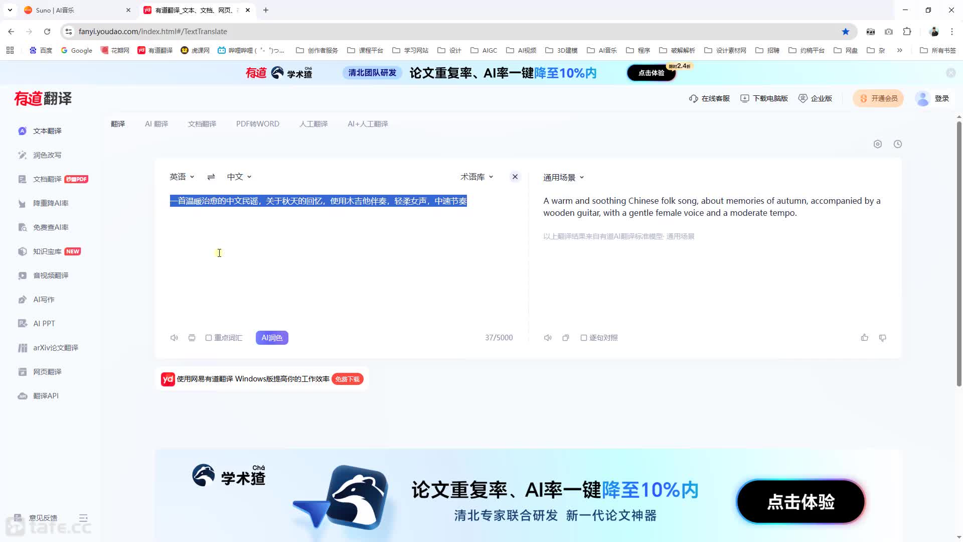Clear the source text with X icon
963x542 pixels.
tap(515, 177)
